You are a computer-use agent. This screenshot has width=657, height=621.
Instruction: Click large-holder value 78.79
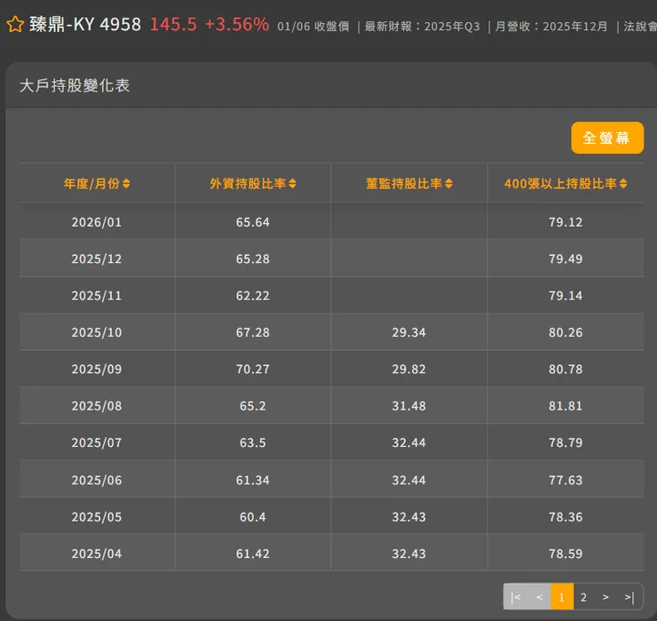click(x=566, y=442)
